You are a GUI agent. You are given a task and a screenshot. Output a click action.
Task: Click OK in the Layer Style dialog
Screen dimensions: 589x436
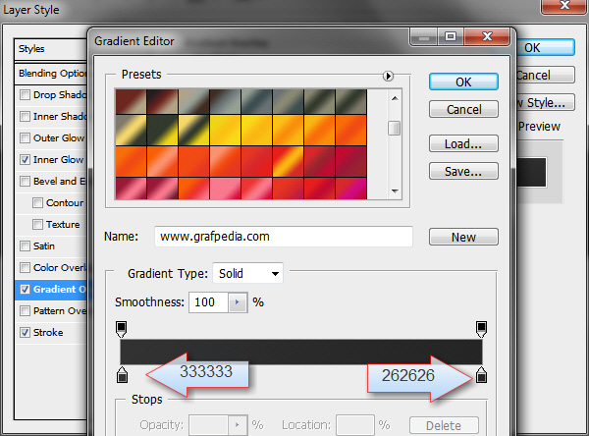[x=546, y=48]
